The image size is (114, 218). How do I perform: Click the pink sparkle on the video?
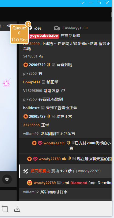pyautogui.click(x=6, y=83)
